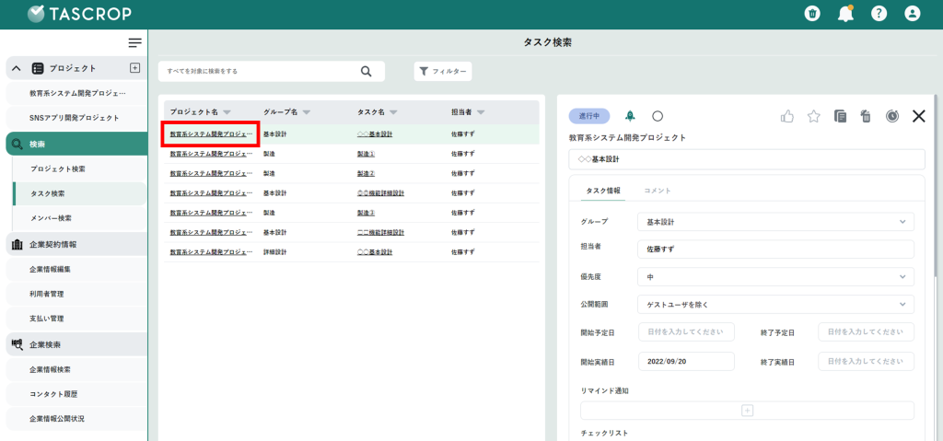Toggle the circle completion marker for task
The width and height of the screenshot is (943, 441).
658,116
